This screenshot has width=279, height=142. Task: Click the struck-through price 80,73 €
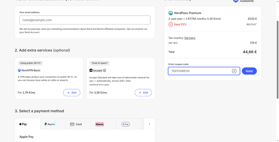point(251,24)
